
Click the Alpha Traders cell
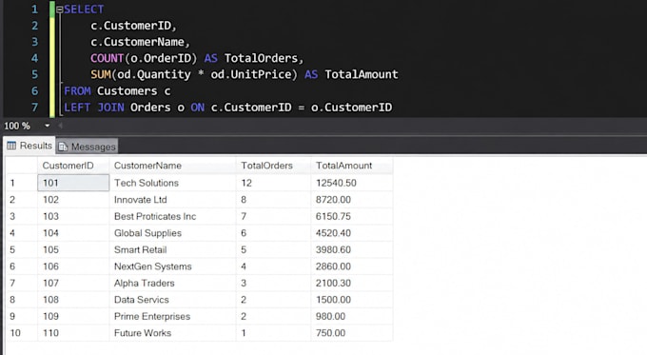(172, 284)
